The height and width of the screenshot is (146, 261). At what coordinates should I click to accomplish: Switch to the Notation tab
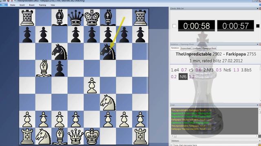(175, 48)
